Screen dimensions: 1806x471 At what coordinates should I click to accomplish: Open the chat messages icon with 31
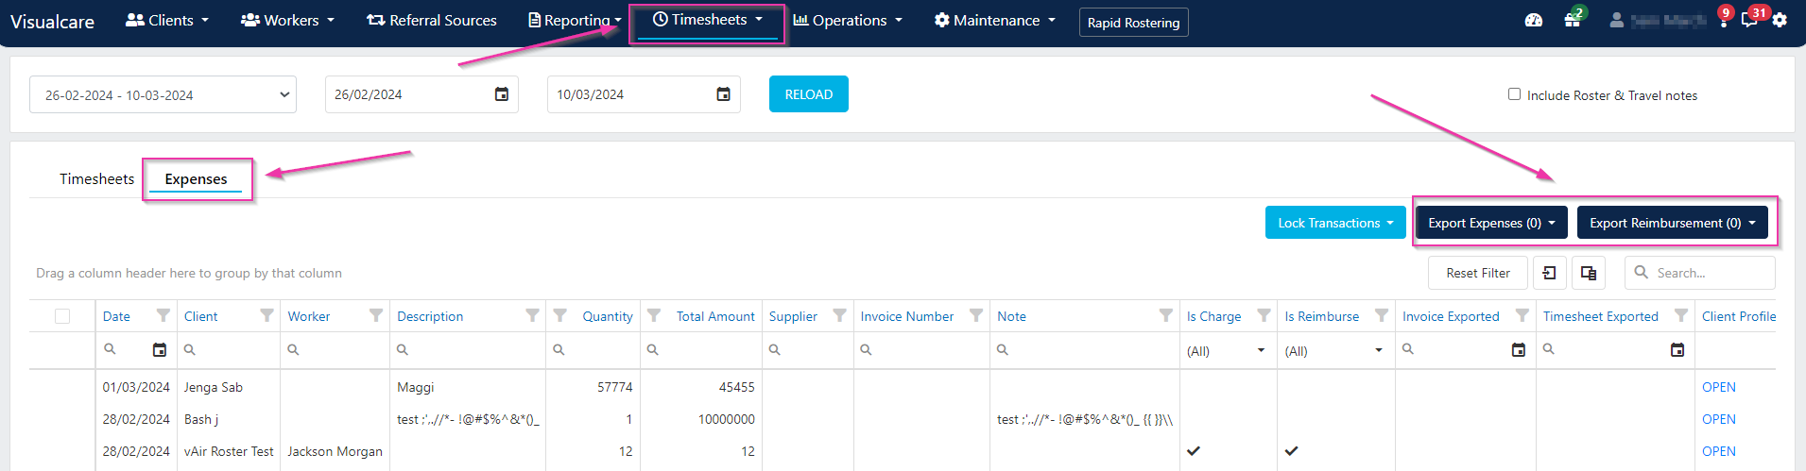point(1751,20)
